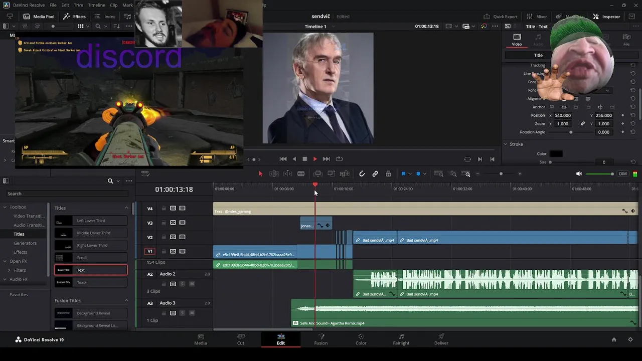This screenshot has height=361, width=642.
Task: Collapse the Audio FX tree
Action: click(5, 279)
